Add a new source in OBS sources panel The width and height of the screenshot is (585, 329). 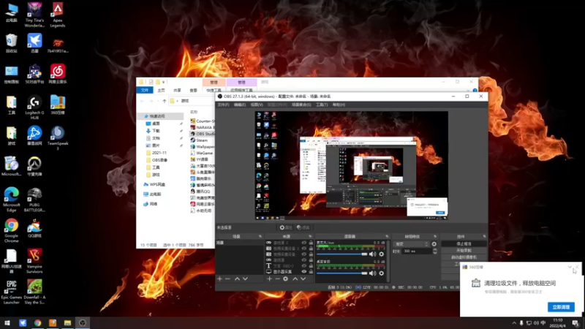[x=269, y=279]
